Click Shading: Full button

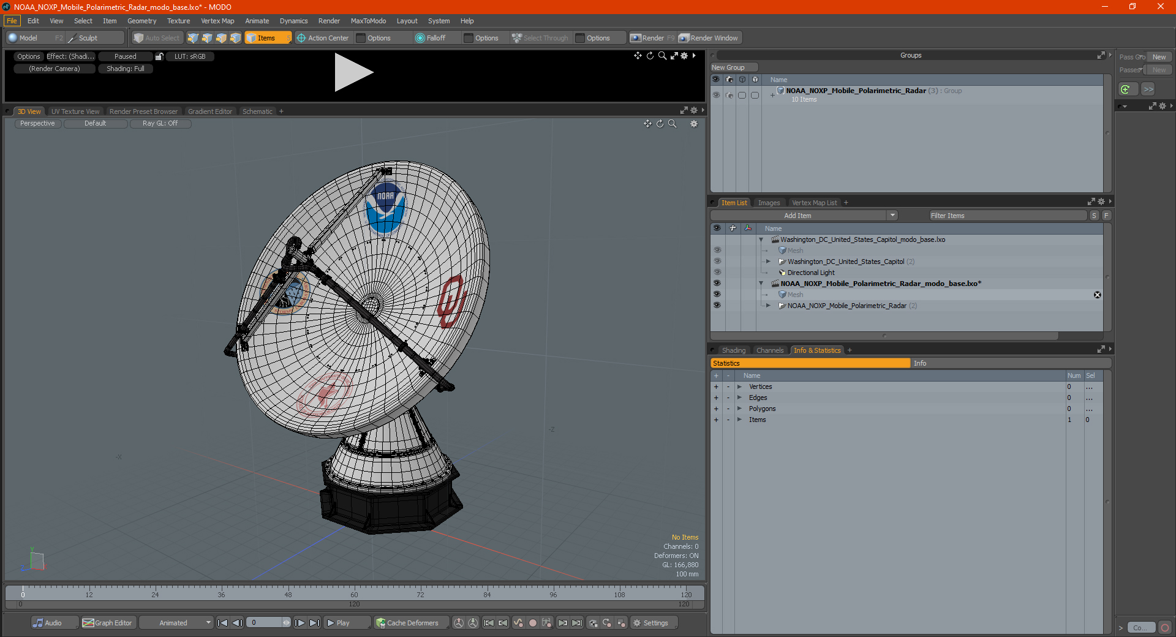coord(126,69)
